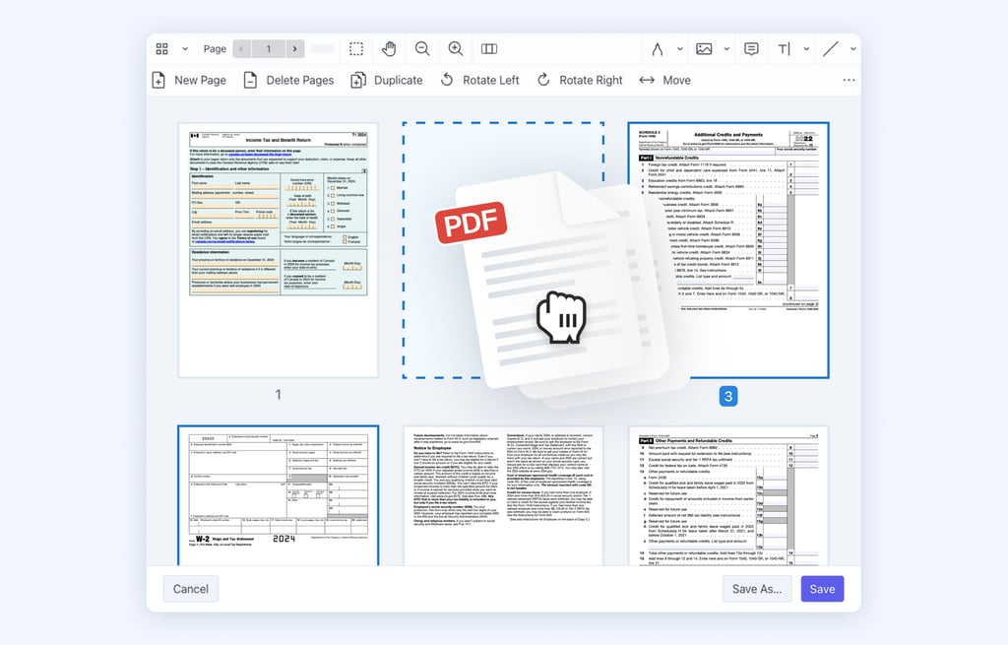
Task: Click the Save As... button
Action: (756, 589)
